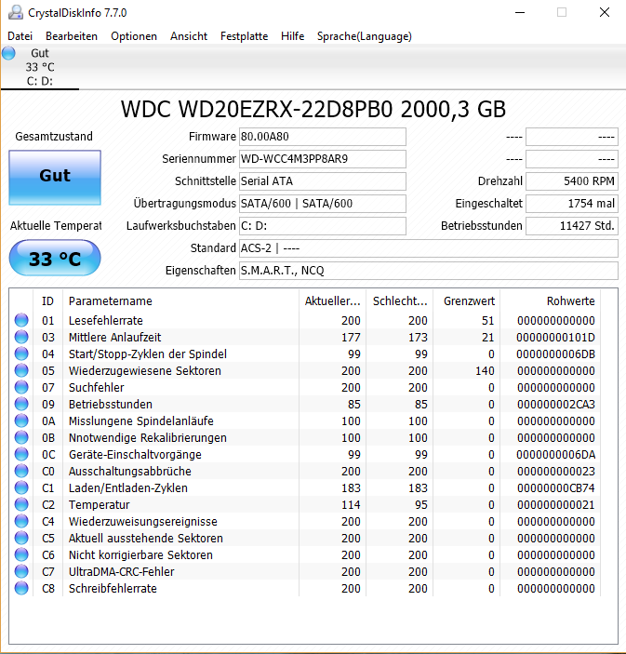Select raw value 000000002CA3

555,404
